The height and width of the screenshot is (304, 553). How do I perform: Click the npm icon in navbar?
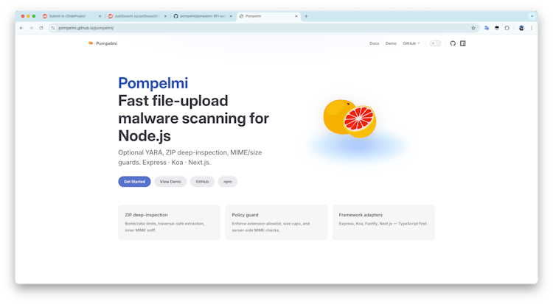[462, 43]
